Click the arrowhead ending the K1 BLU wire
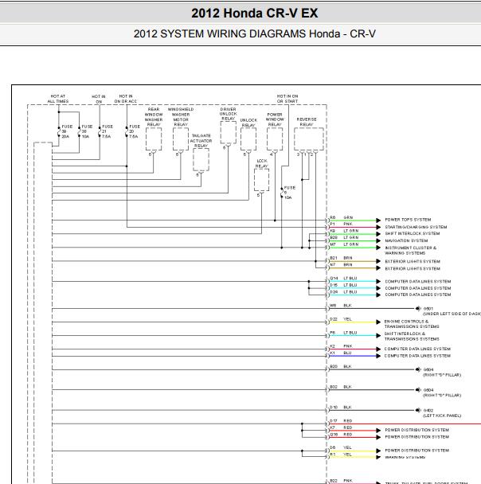 click(x=378, y=356)
